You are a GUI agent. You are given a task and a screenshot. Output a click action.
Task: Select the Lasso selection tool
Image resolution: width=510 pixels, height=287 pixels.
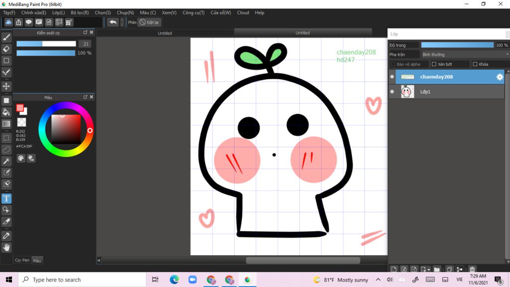pyautogui.click(x=6, y=149)
